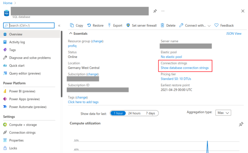Collapse the left sidebar menu

(x=59, y=26)
